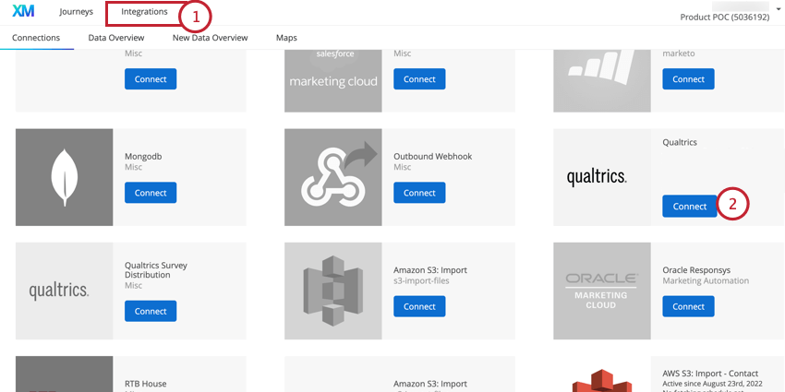Screen dimensions: 785x392
Task: Click the XM logo
Action: pos(23,11)
